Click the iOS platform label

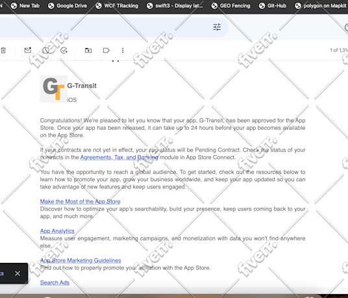point(72,100)
